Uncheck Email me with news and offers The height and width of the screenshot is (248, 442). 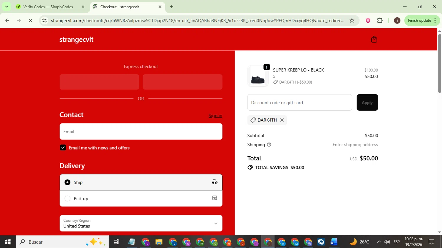63,148
